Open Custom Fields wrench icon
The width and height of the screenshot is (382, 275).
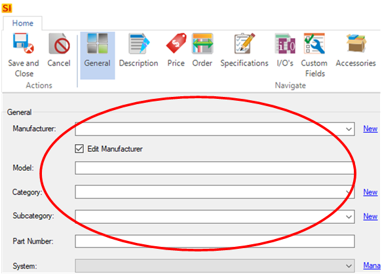point(315,43)
